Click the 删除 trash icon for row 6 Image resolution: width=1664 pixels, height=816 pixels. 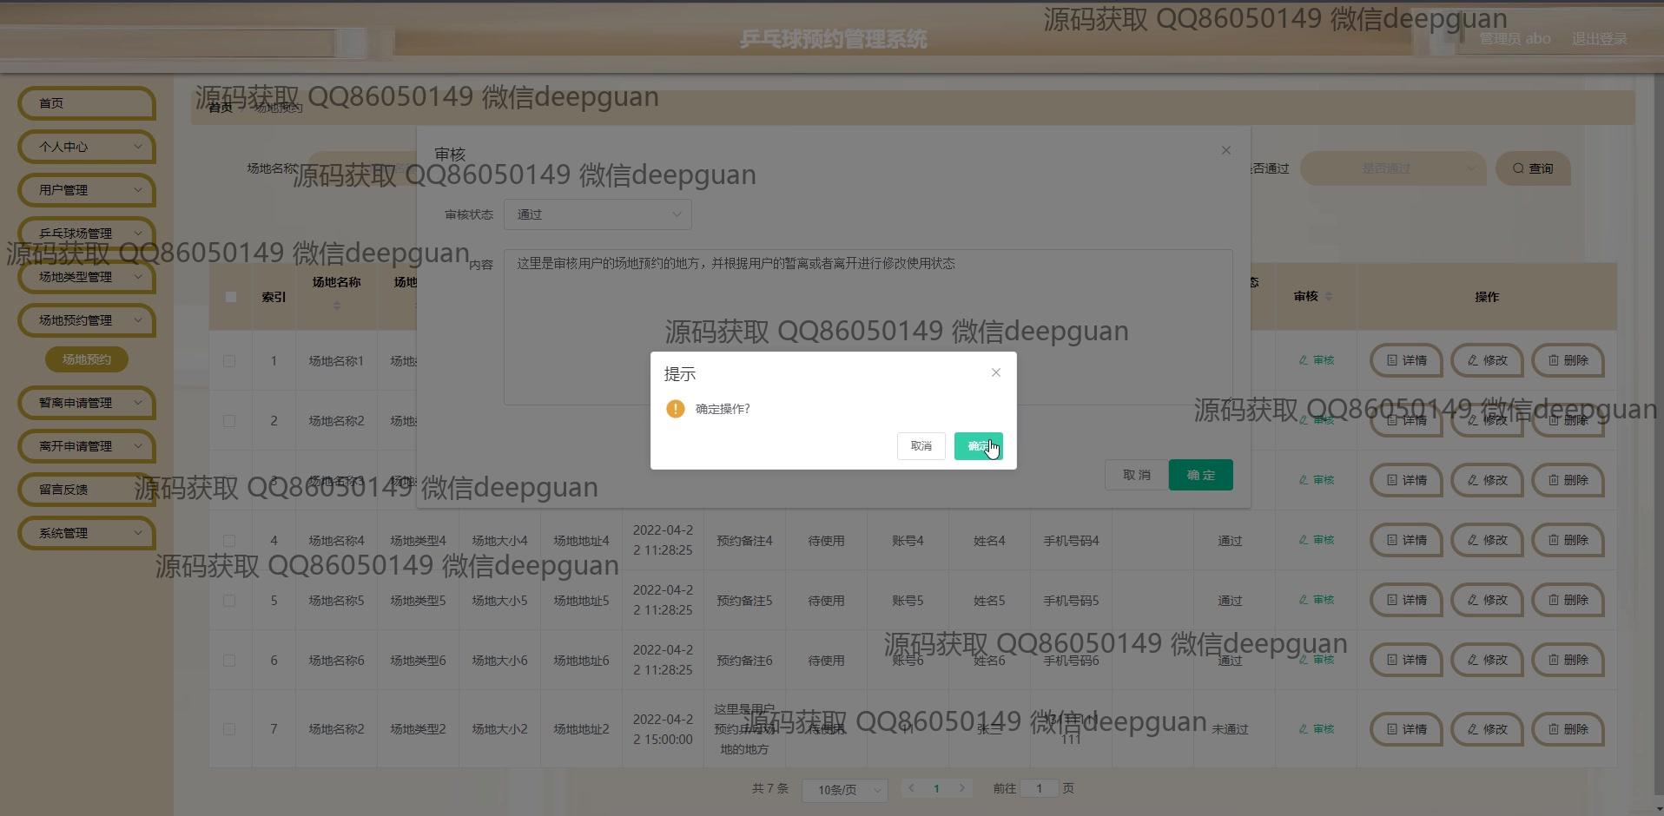1554,660
